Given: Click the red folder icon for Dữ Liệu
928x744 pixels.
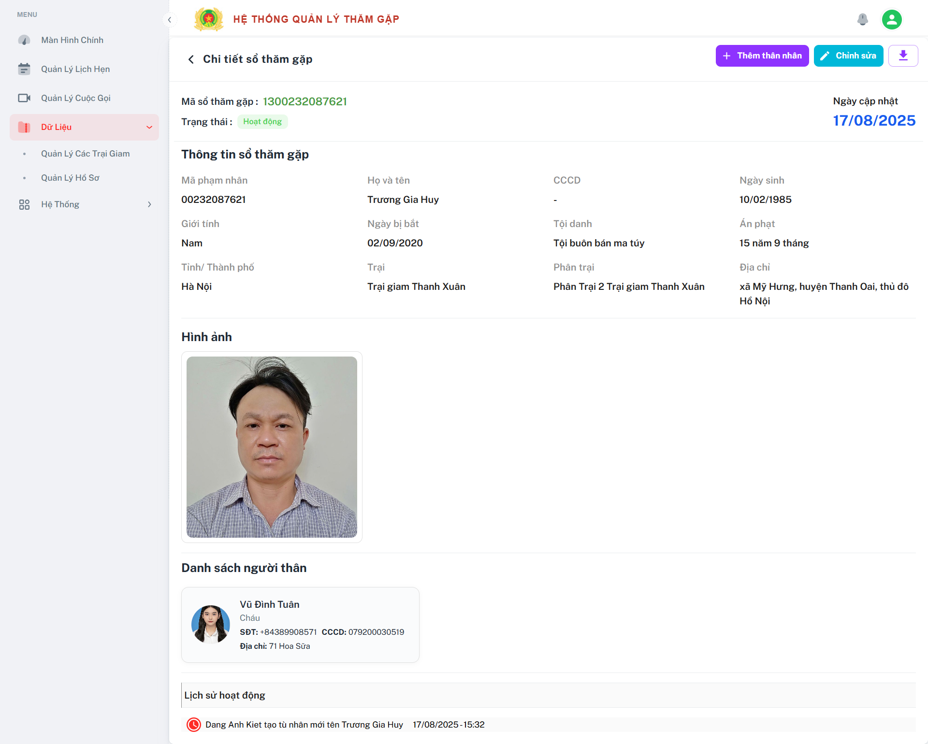Looking at the screenshot, I should tap(24, 127).
